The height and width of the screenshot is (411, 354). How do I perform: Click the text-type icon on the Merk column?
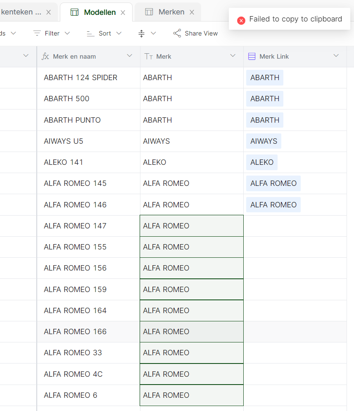149,56
